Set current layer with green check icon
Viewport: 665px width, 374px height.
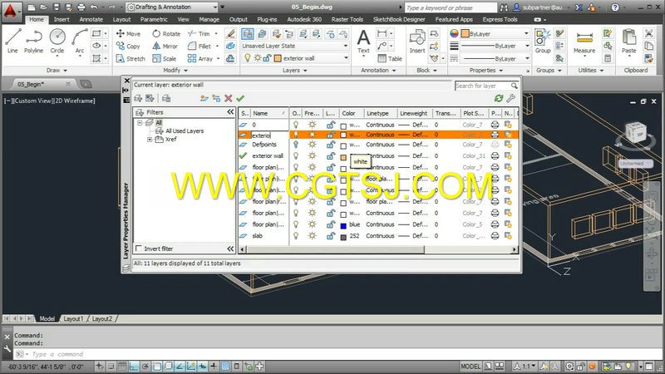point(240,98)
